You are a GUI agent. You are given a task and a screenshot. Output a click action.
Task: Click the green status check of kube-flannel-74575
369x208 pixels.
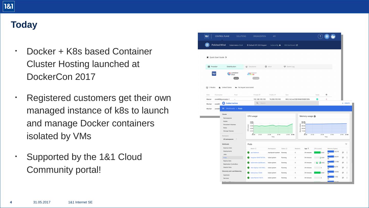(x=248, y=178)
